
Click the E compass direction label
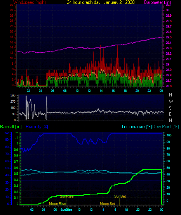(170, 114)
